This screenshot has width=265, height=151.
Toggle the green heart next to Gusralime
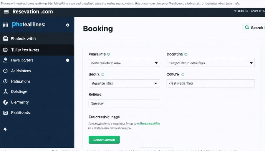point(108,54)
